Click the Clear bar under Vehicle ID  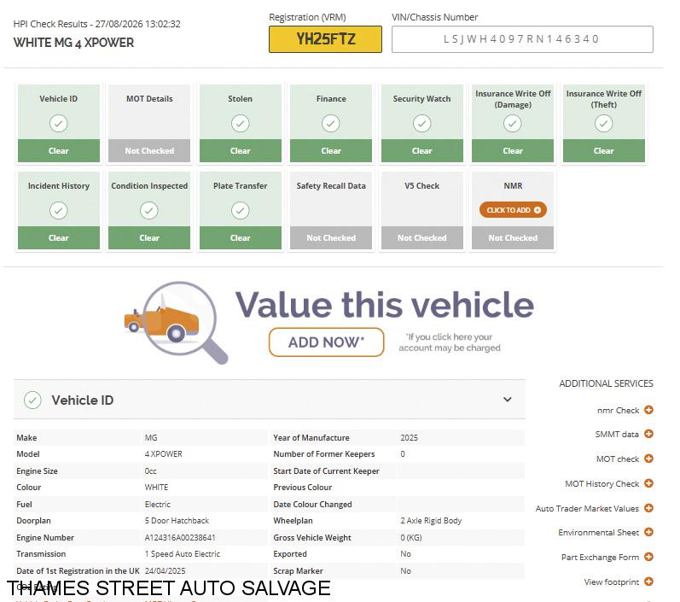click(59, 150)
